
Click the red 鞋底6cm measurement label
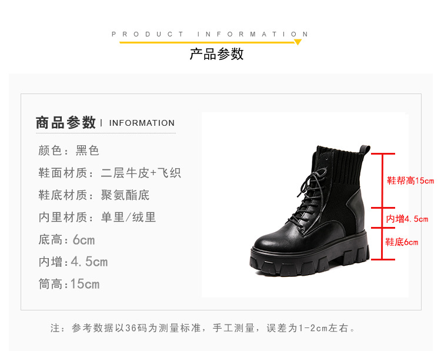point(402,242)
